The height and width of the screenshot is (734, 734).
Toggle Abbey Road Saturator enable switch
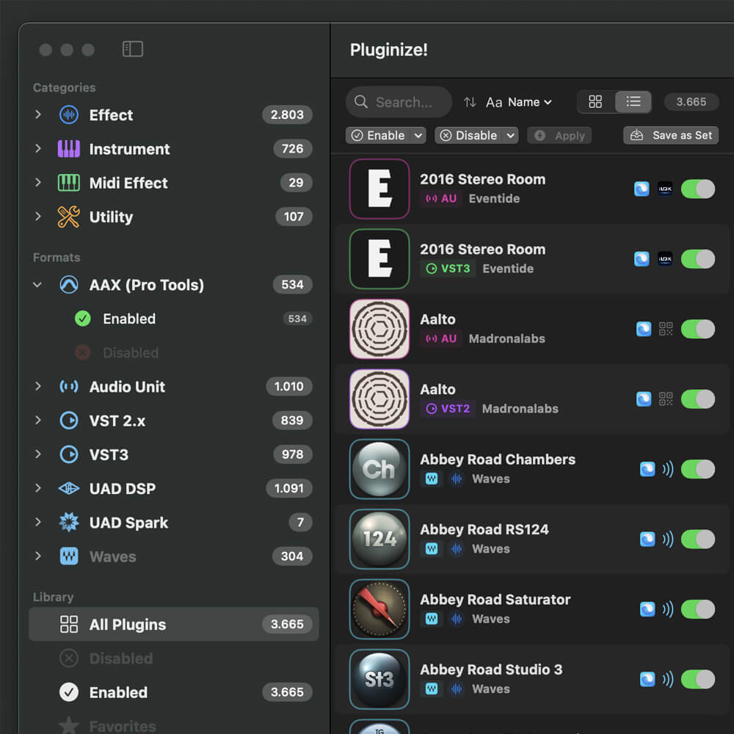(698, 609)
